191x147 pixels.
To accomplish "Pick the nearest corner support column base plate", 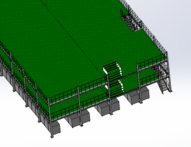I will click(52, 137).
